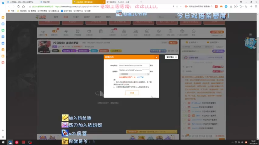Screen dimensions: 259x145
Task: Open the clipboard icon in streamer toolbar
Action: point(170,31)
